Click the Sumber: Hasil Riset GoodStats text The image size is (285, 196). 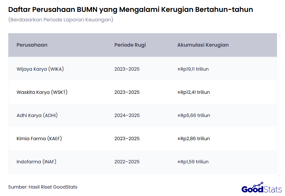pyautogui.click(x=43, y=187)
